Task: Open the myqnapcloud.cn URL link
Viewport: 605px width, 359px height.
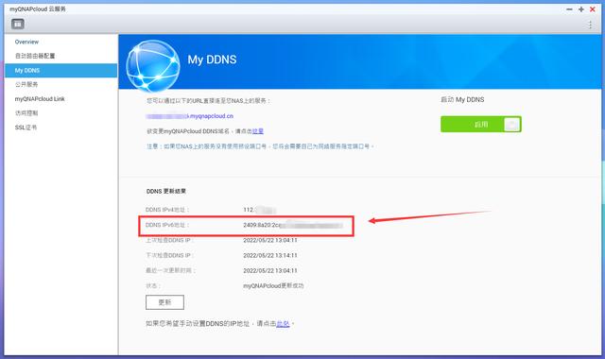Action: (x=190, y=116)
